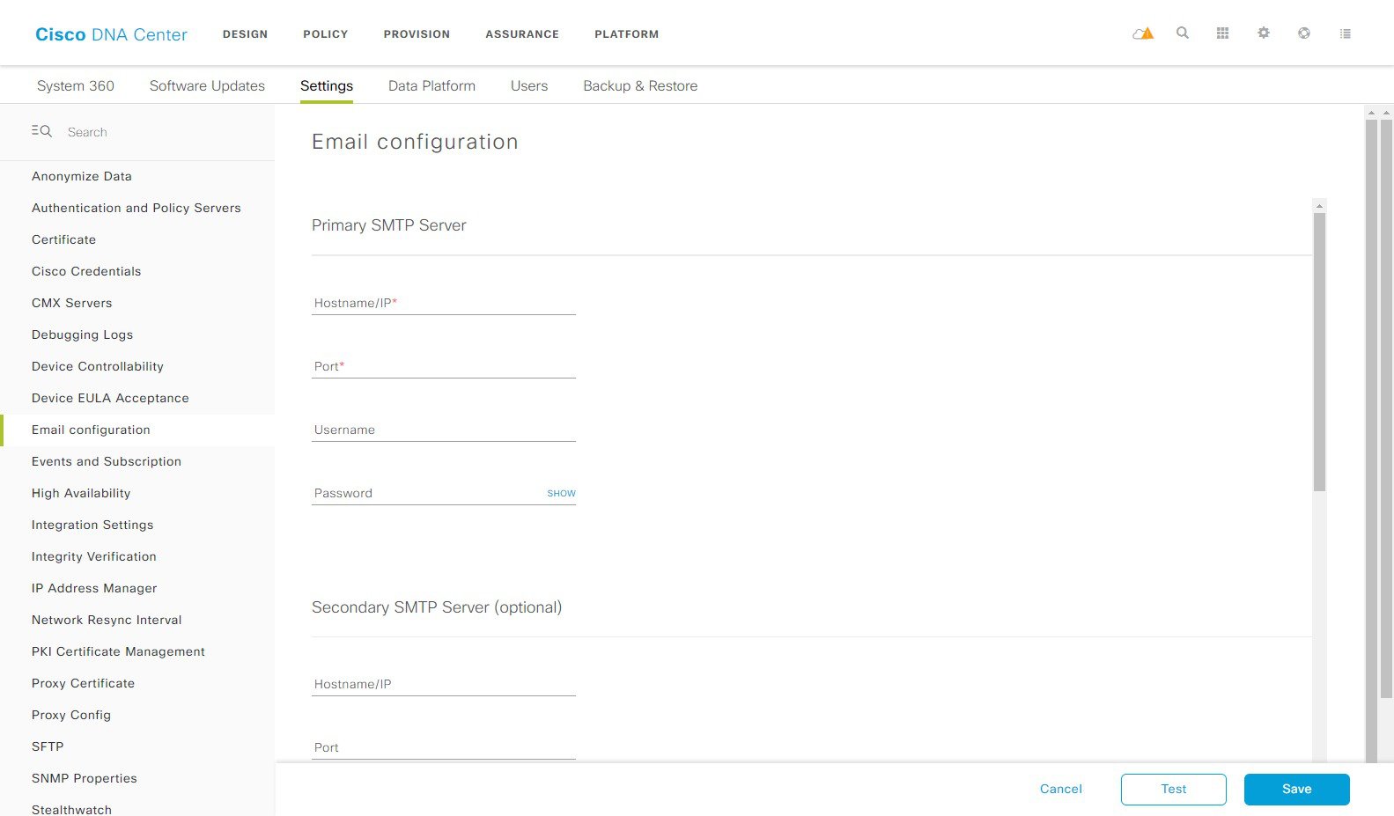Open the cloud warning status icon
Viewport: 1394px width, 816px height.
1142,33
